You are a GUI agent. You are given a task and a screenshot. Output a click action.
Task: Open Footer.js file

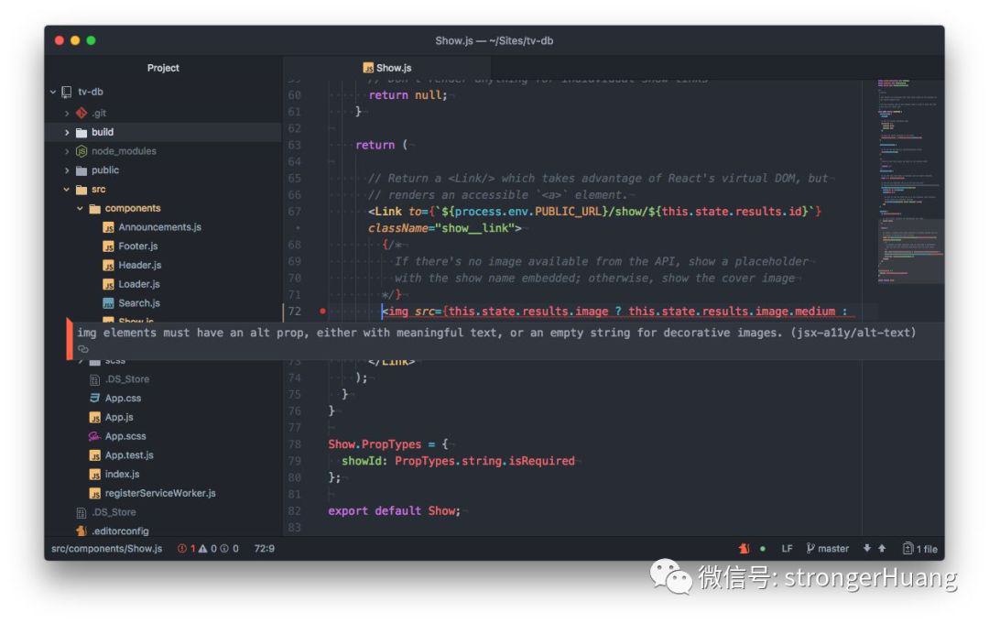tap(138, 246)
